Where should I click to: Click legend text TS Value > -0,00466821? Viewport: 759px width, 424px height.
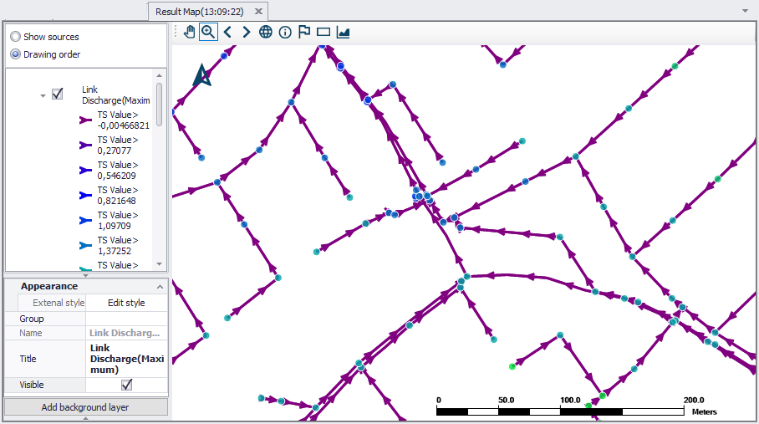(x=124, y=120)
